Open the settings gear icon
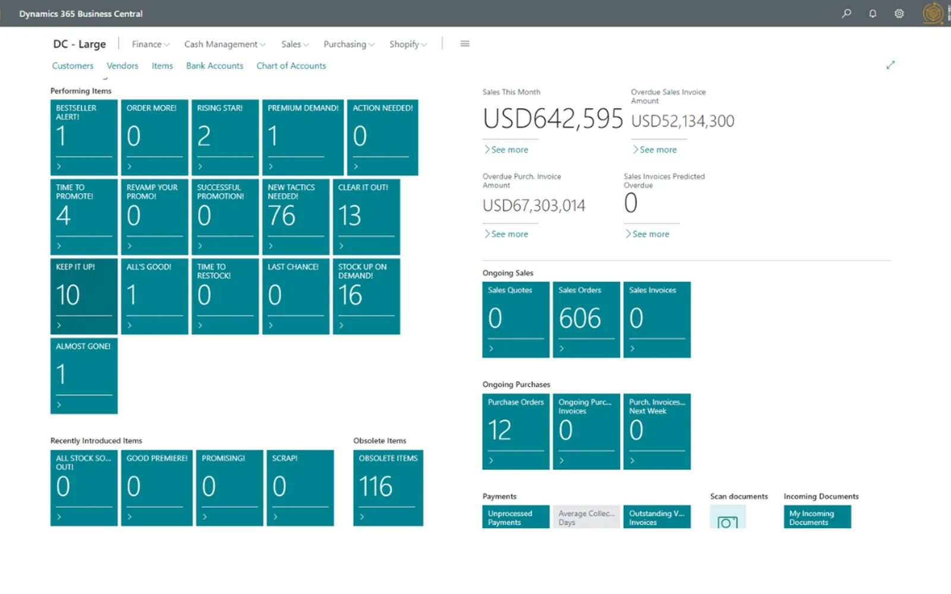 899,13
